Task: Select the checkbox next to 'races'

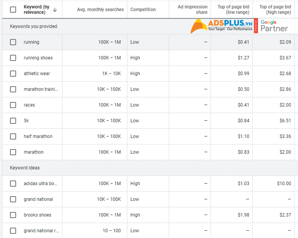Action: (x=13, y=105)
